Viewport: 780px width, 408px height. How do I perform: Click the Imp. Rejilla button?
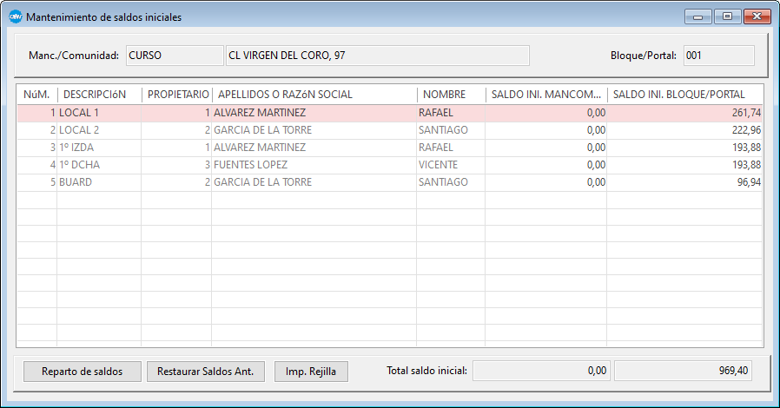311,372
